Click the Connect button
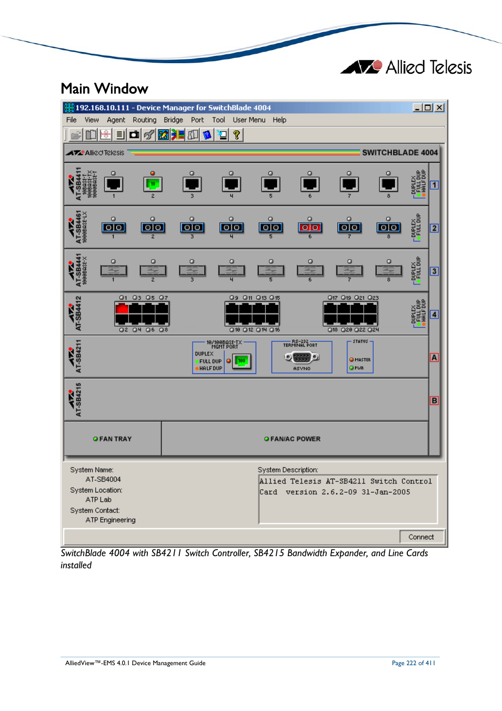Viewport: 502px width, 711px height. pyautogui.click(x=421, y=537)
